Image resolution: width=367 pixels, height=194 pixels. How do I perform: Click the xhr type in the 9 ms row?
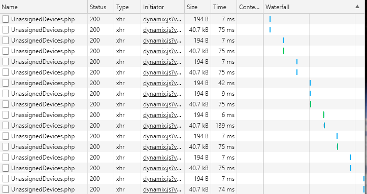pyautogui.click(x=120, y=94)
